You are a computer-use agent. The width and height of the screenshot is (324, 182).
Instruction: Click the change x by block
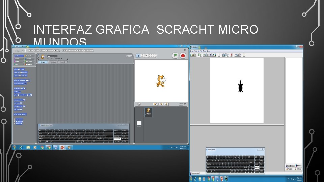click(20, 100)
